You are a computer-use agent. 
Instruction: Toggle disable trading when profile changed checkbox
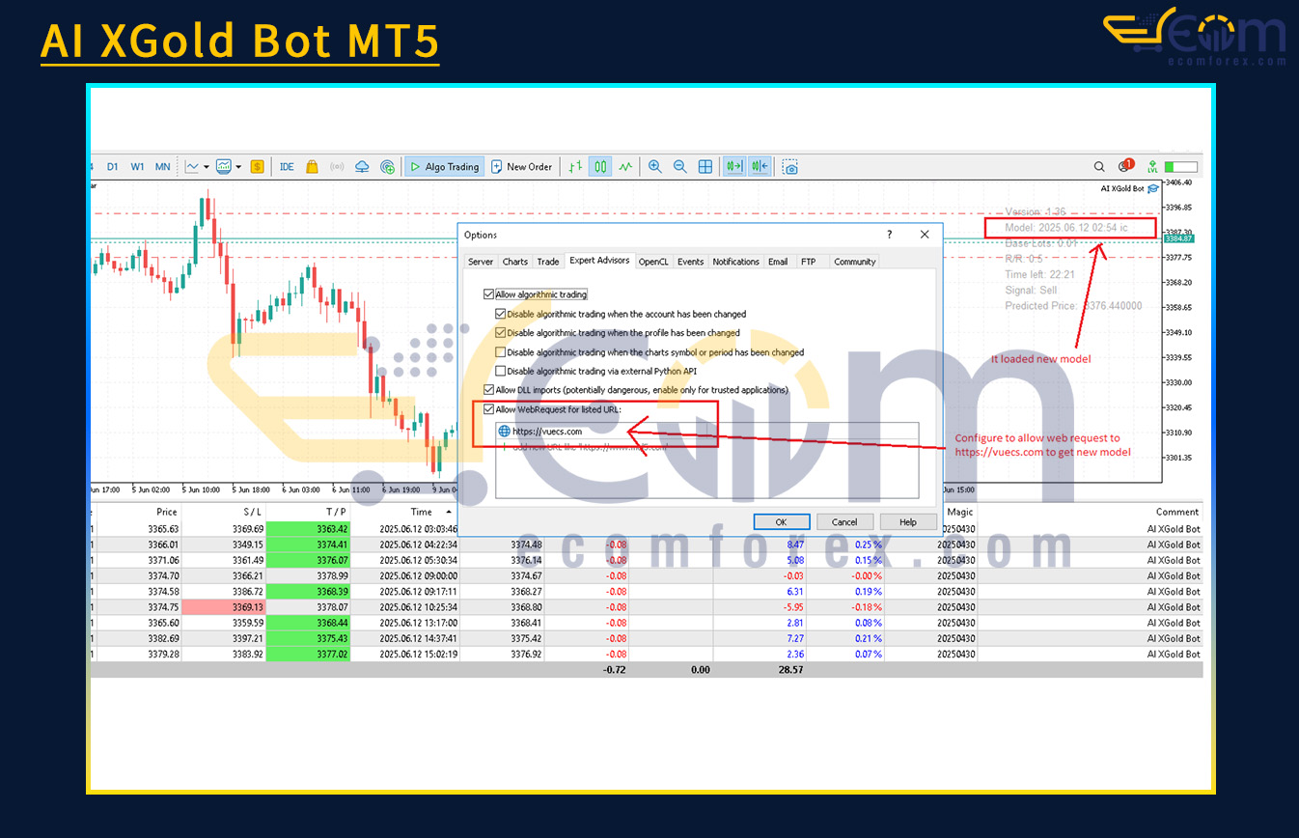point(500,333)
